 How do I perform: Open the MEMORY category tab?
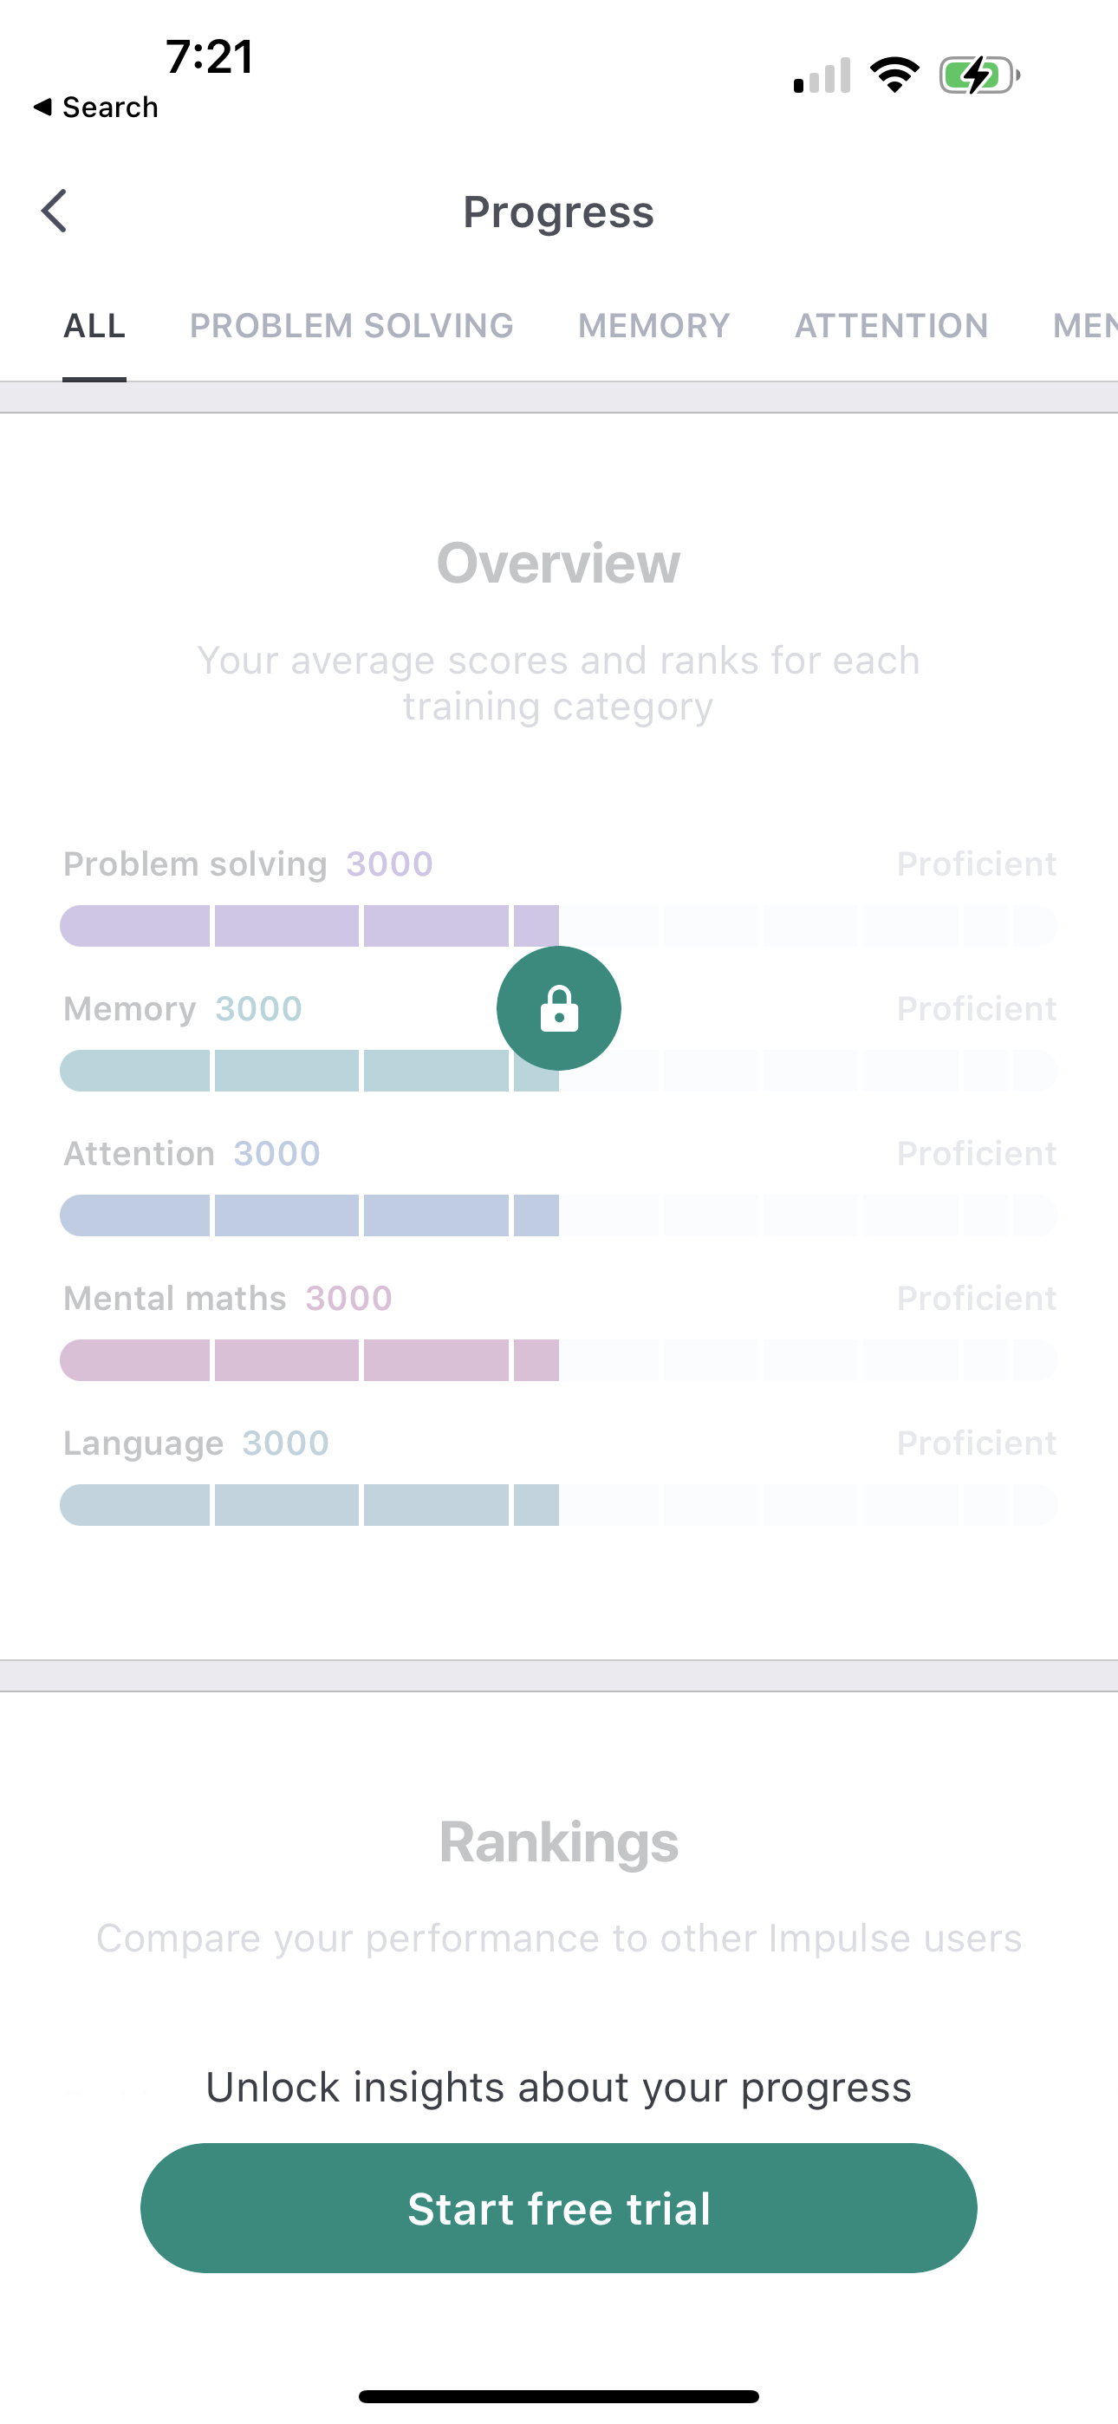(x=652, y=326)
